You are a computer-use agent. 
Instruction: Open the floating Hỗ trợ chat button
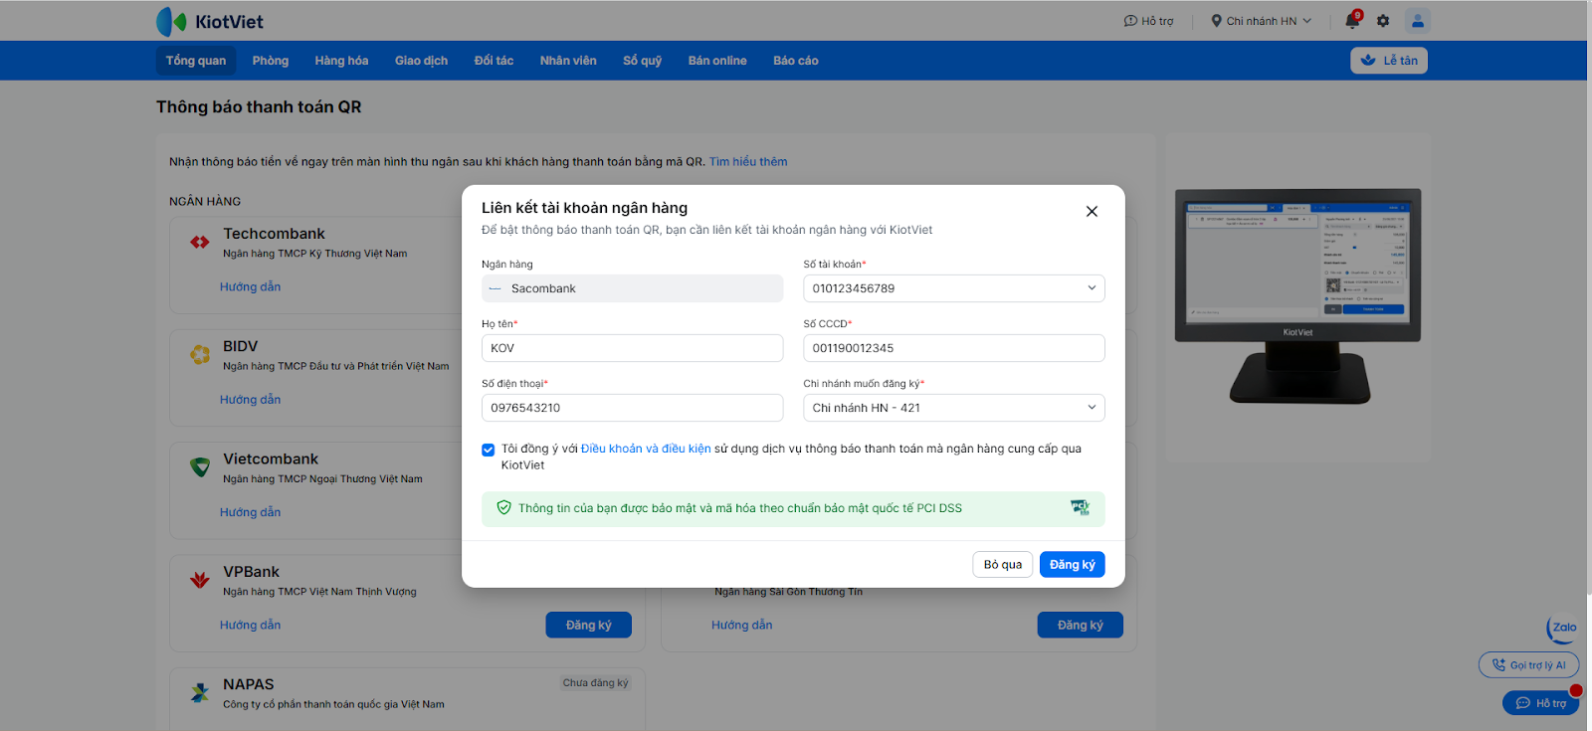point(1541,703)
